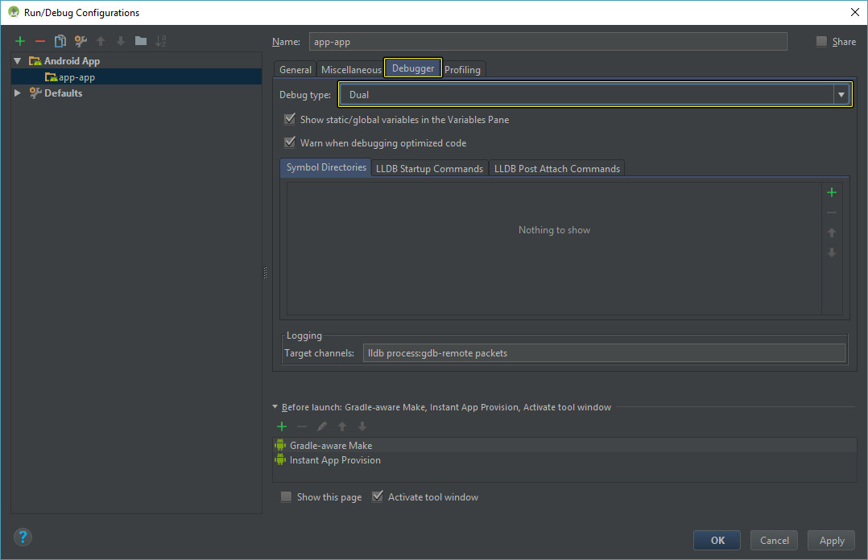Add a symbol directory with plus icon
This screenshot has width=868, height=560.
[831, 192]
